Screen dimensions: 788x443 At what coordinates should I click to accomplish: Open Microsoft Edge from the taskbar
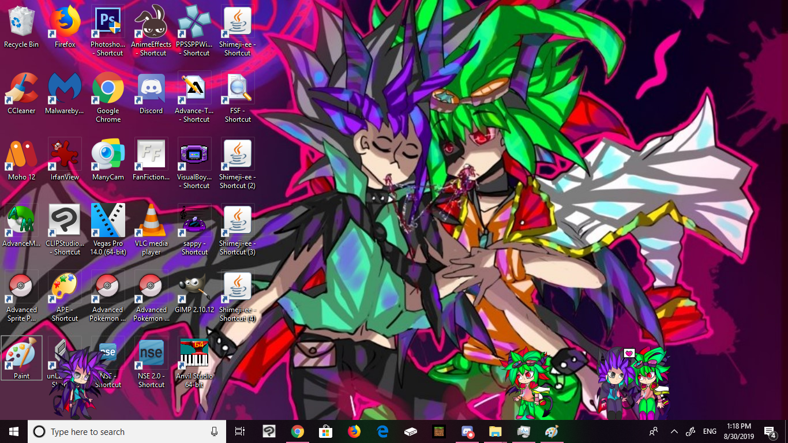pos(382,431)
